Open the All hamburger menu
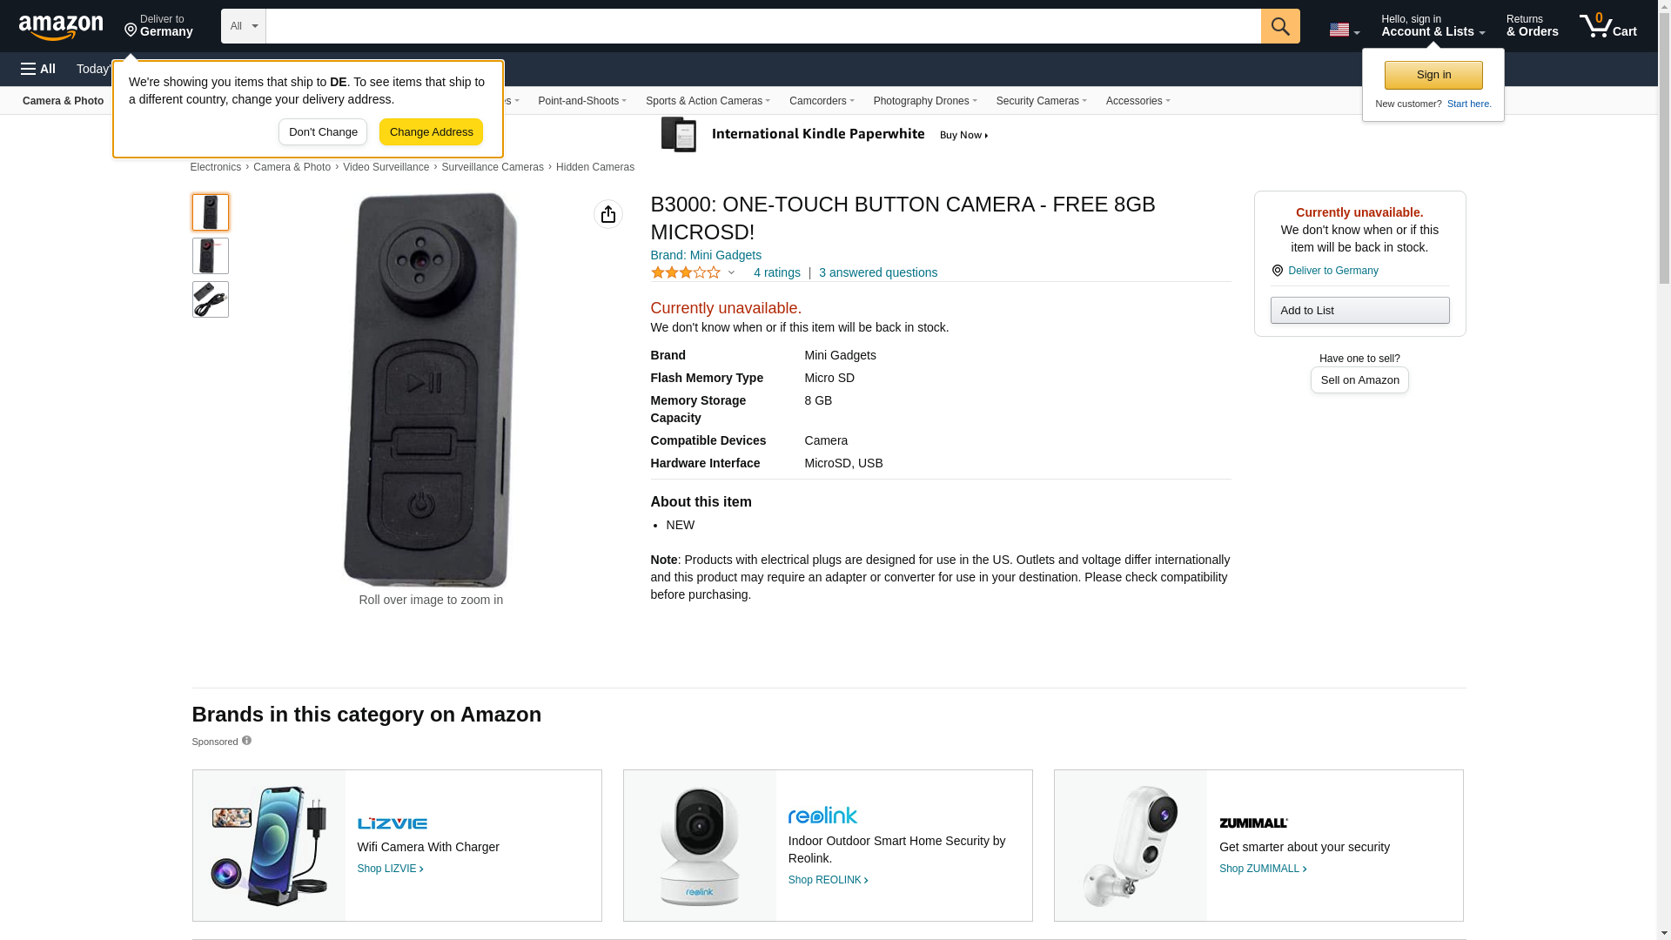Image resolution: width=1671 pixels, height=940 pixels. 38,69
